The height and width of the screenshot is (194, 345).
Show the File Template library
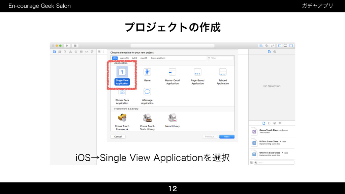(264, 123)
